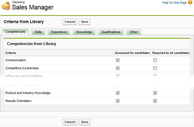Screen dimensions: 194x127
Task: Uncheck Required for Product and Industry Knowledge
Action: point(155,93)
